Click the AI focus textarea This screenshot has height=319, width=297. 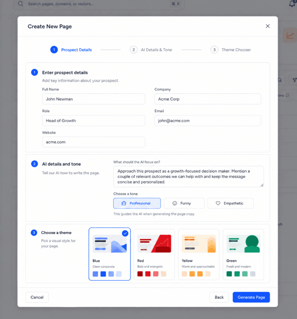pyautogui.click(x=189, y=176)
